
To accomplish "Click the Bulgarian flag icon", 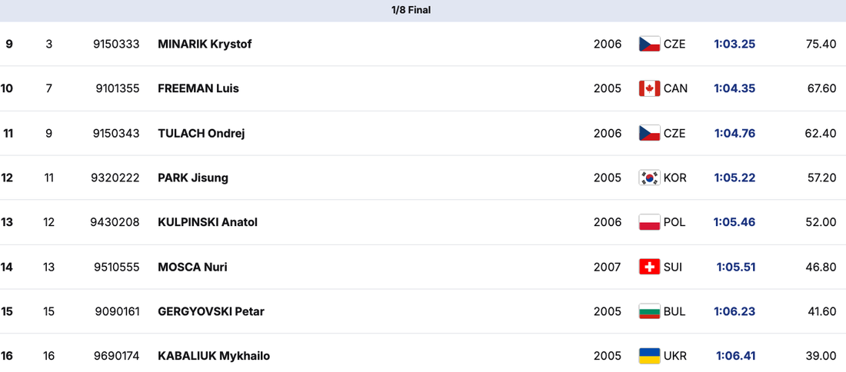I will [649, 311].
